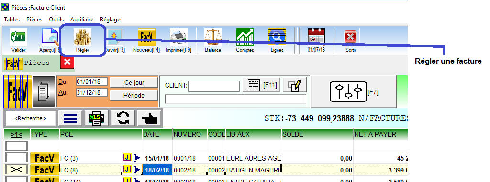The width and height of the screenshot is (490, 182).
Task: Click the XLS export printer icon
Action: pos(97,118)
